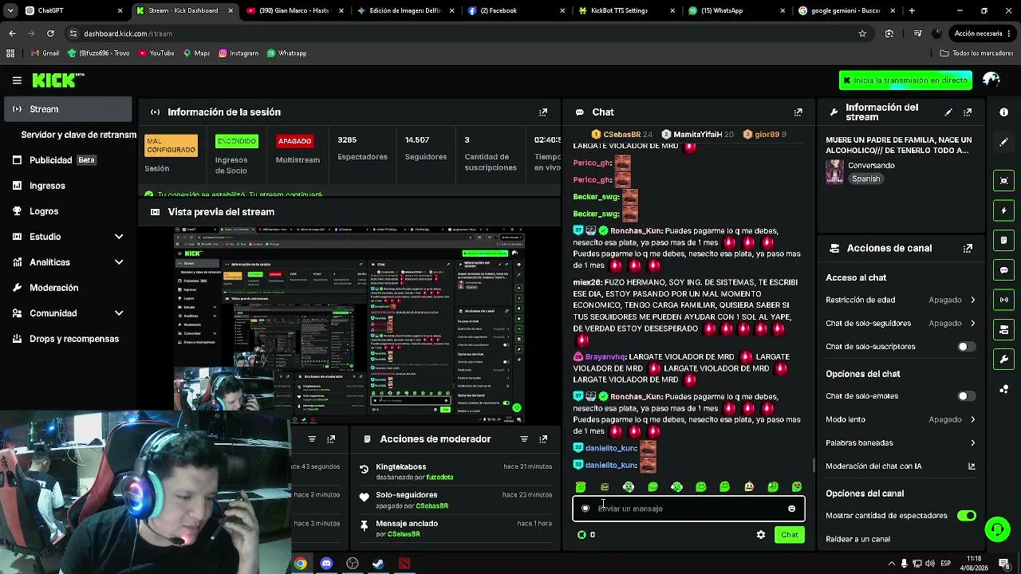
Task: Edit stream info with the pencil icon
Action: point(948,112)
